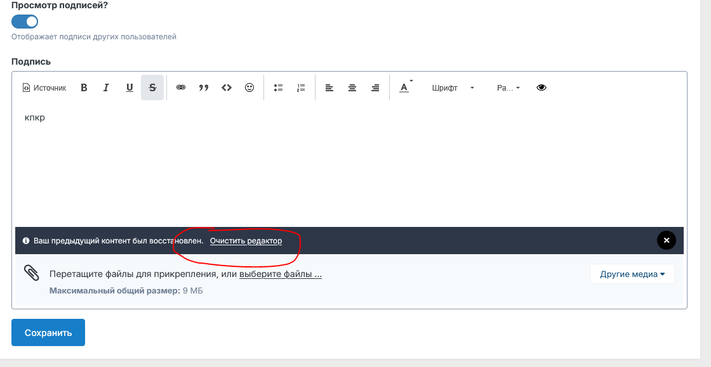The width and height of the screenshot is (711, 367).
Task: Insert a quote block
Action: click(204, 88)
